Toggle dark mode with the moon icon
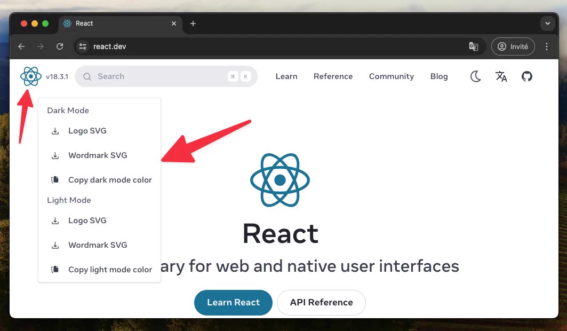Image resolution: width=567 pixels, height=331 pixels. pos(475,76)
